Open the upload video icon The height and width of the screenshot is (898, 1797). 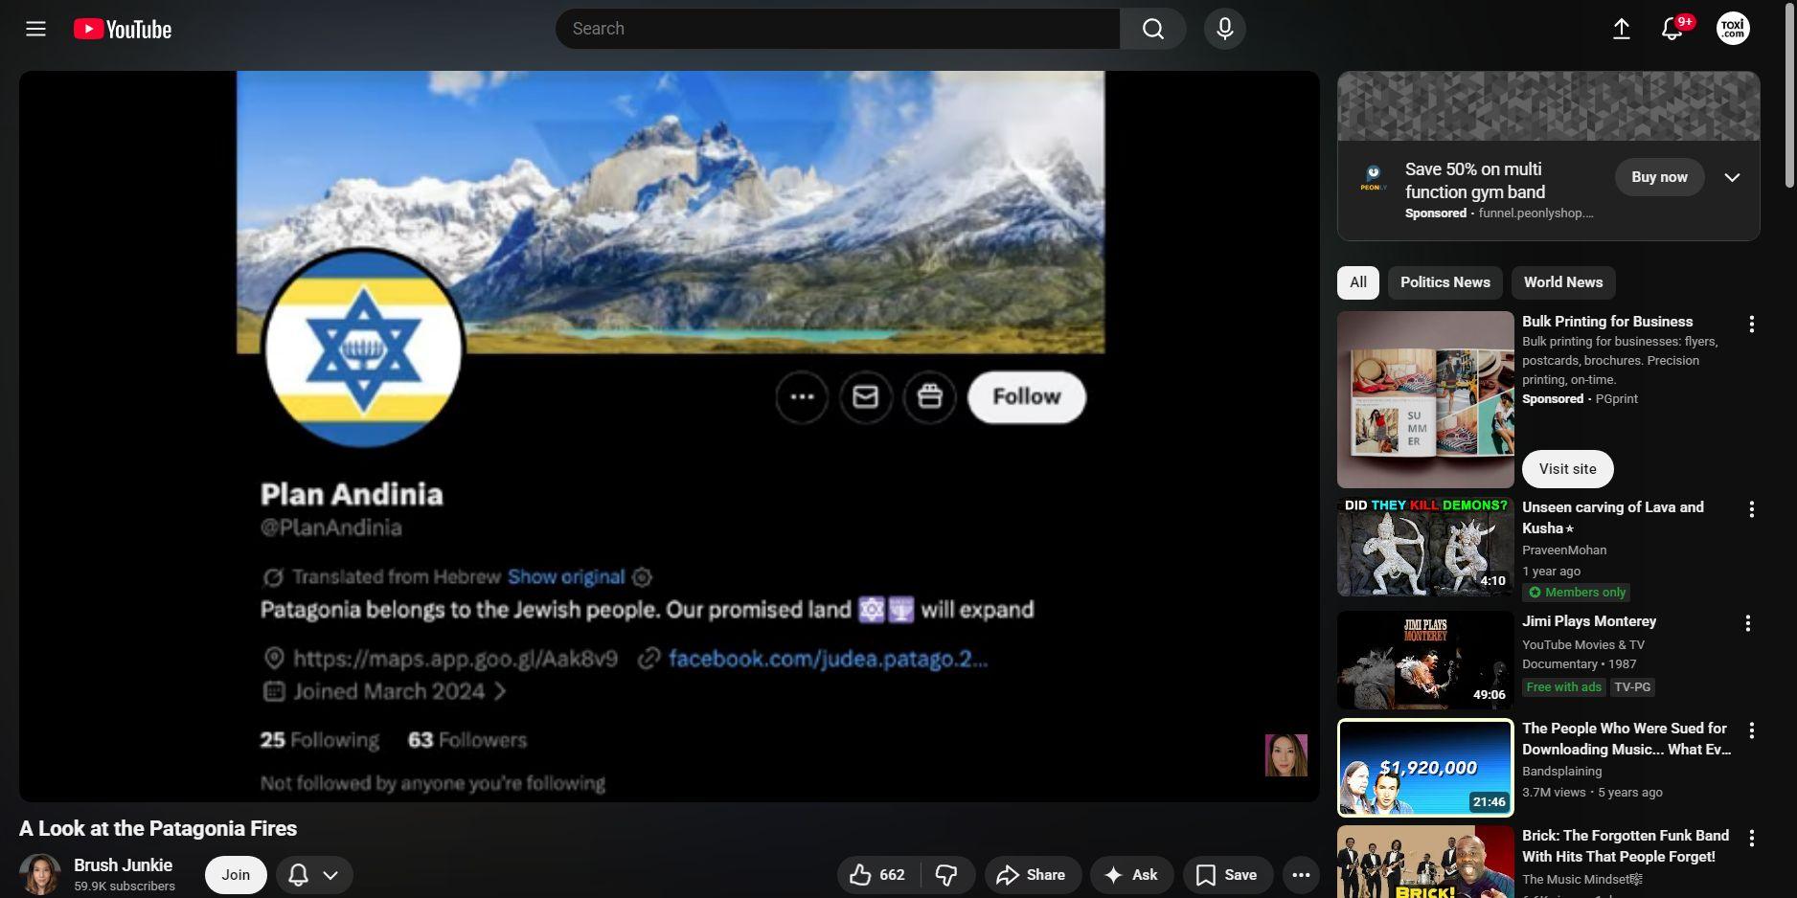point(1621,29)
